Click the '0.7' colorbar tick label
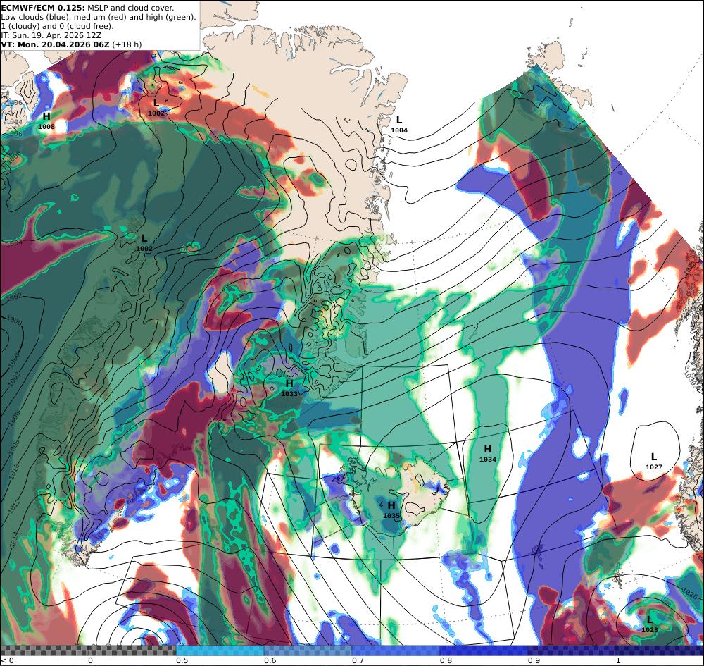This screenshot has height=666, width=704. coord(358,660)
